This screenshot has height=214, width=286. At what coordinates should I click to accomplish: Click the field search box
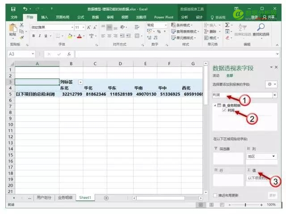[242, 95]
